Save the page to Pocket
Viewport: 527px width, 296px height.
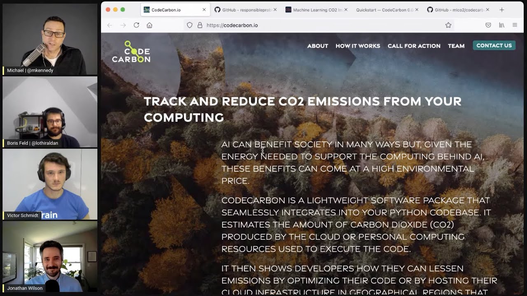tap(488, 25)
